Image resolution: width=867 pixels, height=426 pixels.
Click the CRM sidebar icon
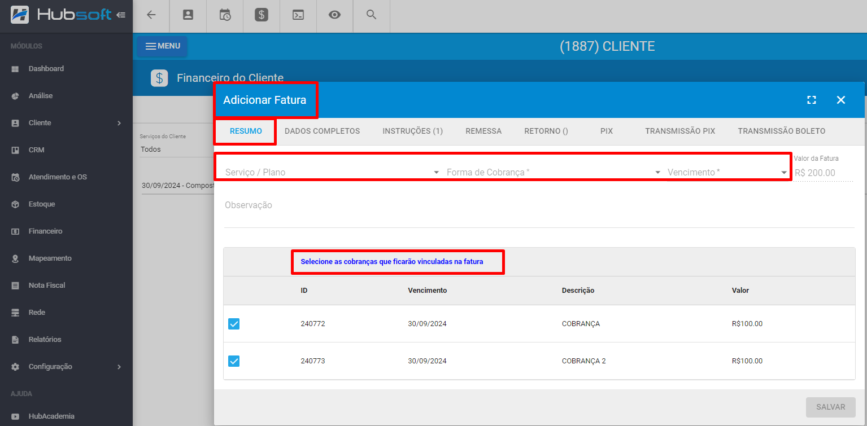tap(15, 150)
